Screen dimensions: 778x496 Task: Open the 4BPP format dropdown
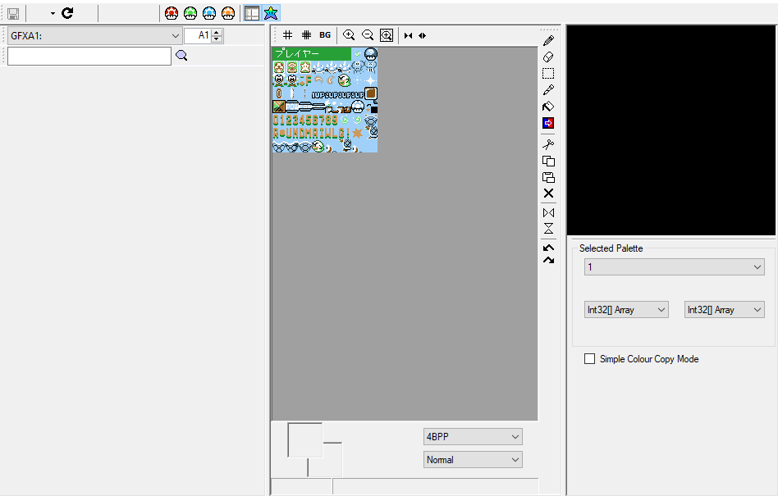tap(473, 436)
